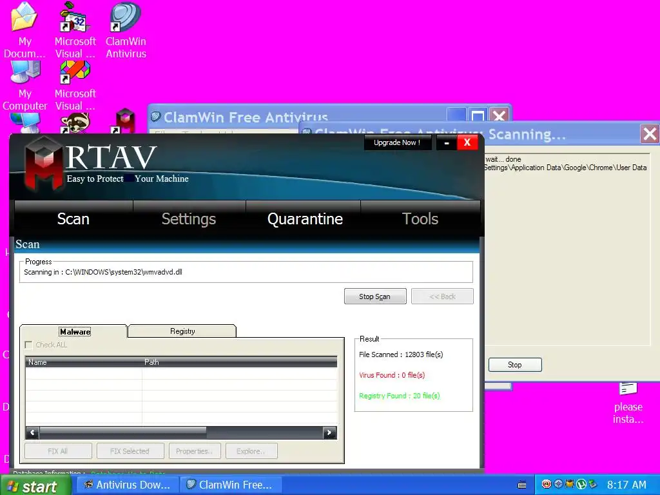Open the network places globe desktop icon

(x=25, y=123)
